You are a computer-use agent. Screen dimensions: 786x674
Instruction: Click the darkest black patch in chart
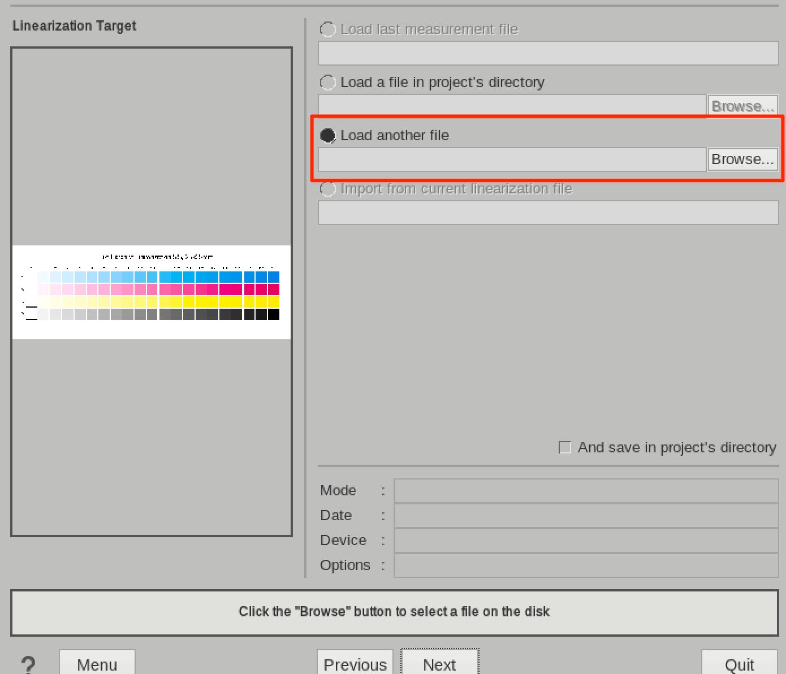[274, 314]
